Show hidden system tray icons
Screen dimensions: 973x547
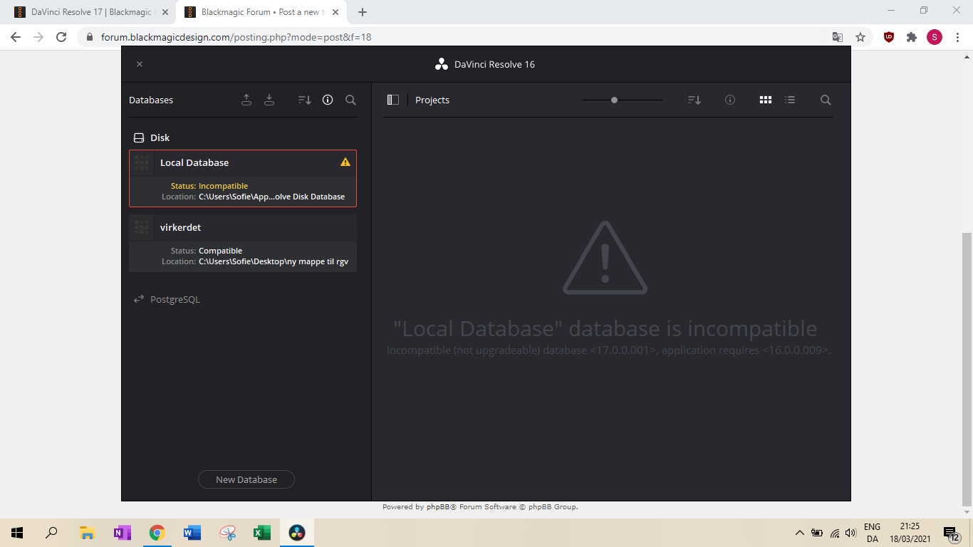pyautogui.click(x=800, y=533)
